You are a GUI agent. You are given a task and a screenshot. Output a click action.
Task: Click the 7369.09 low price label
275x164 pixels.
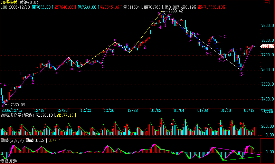tap(18, 105)
